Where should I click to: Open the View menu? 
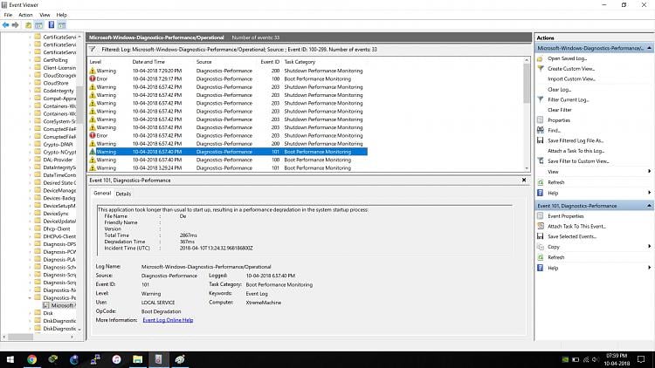(x=45, y=15)
